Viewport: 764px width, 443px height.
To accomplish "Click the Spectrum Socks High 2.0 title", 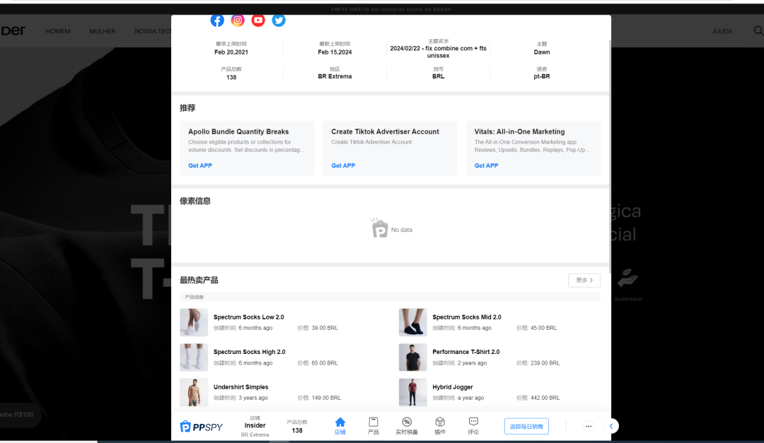I will [250, 352].
